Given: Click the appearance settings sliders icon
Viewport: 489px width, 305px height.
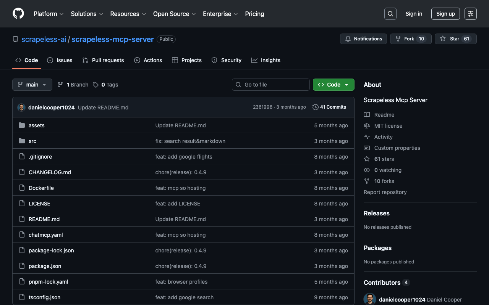Looking at the screenshot, I should pos(470,14).
